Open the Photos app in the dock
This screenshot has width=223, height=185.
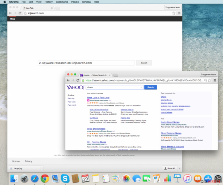point(126,178)
